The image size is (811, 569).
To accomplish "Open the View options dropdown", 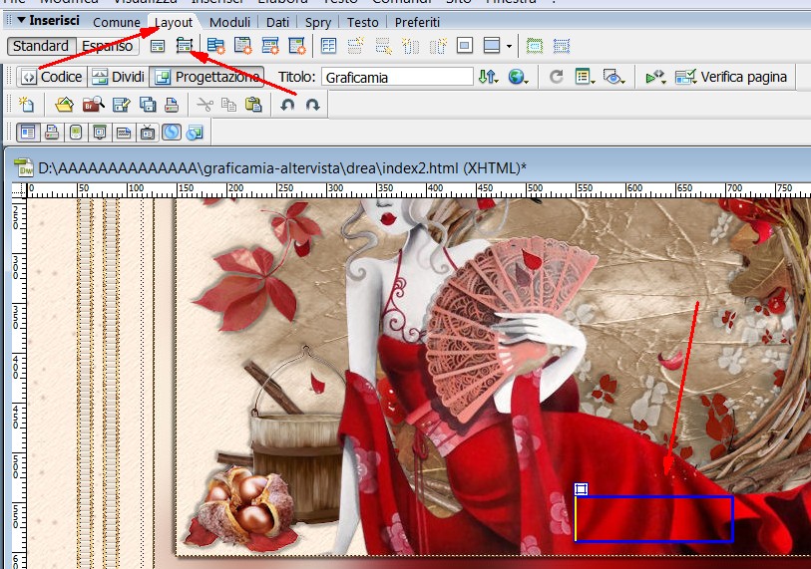I will (585, 77).
